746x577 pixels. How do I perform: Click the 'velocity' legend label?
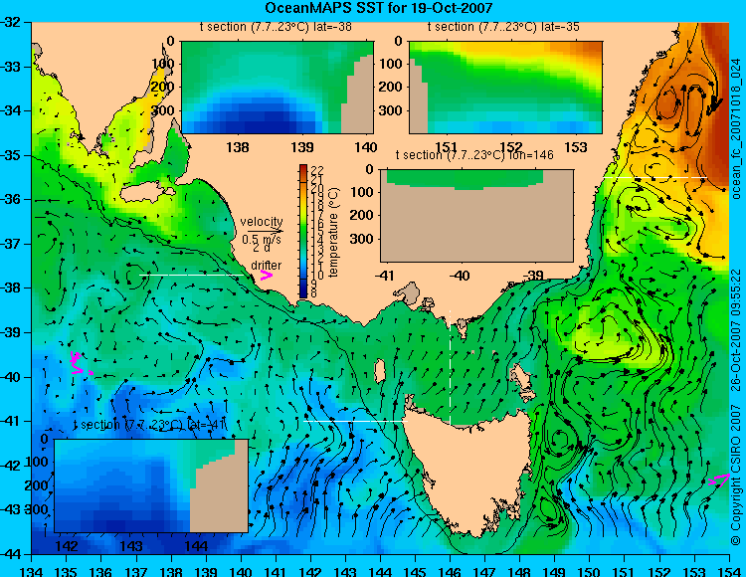(x=262, y=222)
